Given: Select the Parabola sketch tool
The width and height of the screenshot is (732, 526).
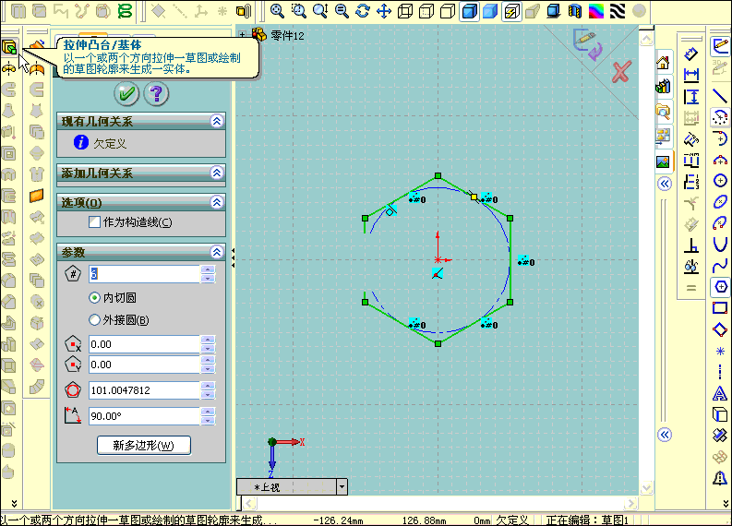Looking at the screenshot, I should 720,245.
